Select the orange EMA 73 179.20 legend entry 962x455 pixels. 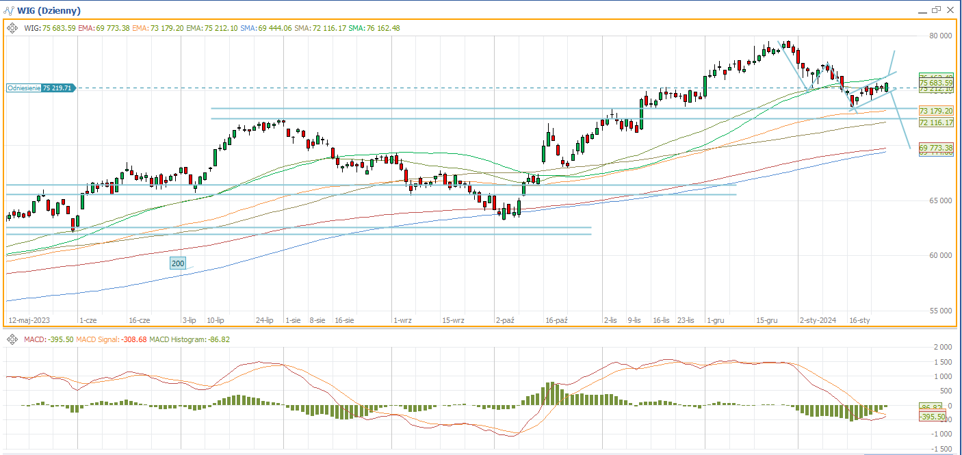point(157,28)
